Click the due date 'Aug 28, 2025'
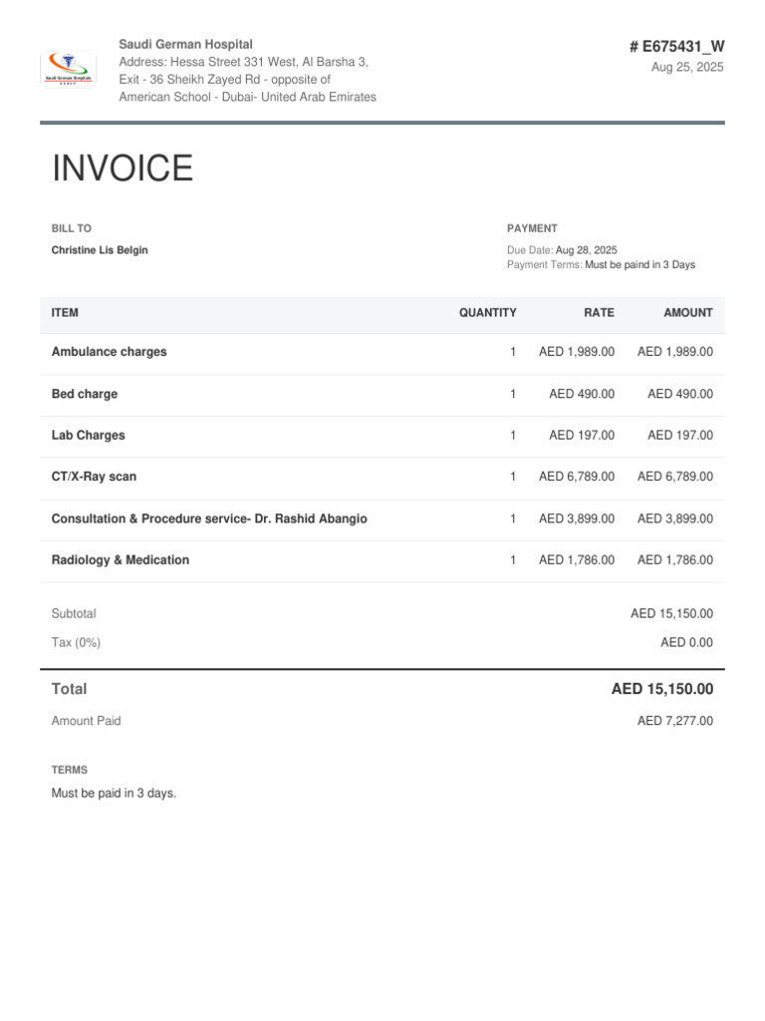 coord(586,250)
